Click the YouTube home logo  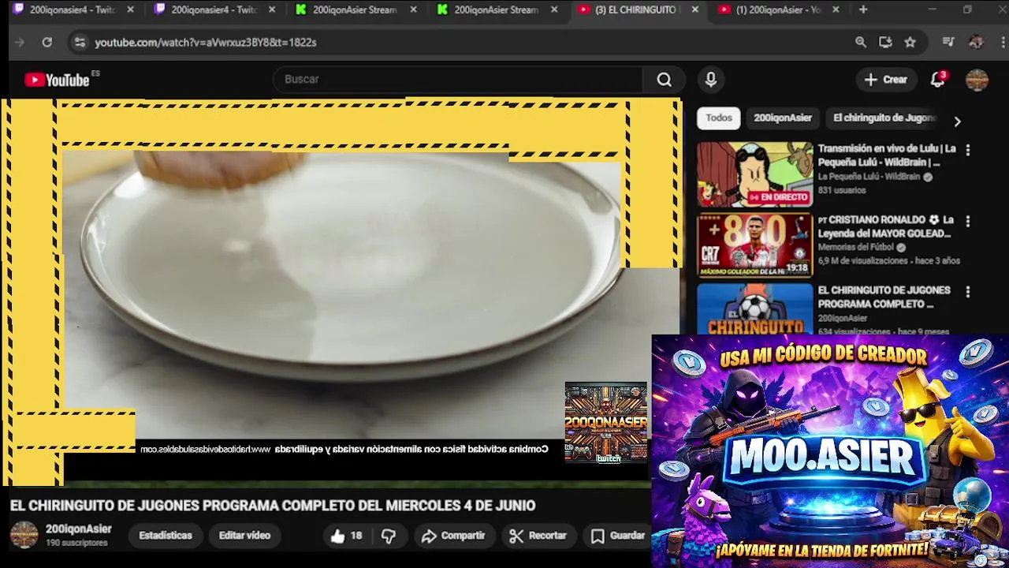click(57, 80)
